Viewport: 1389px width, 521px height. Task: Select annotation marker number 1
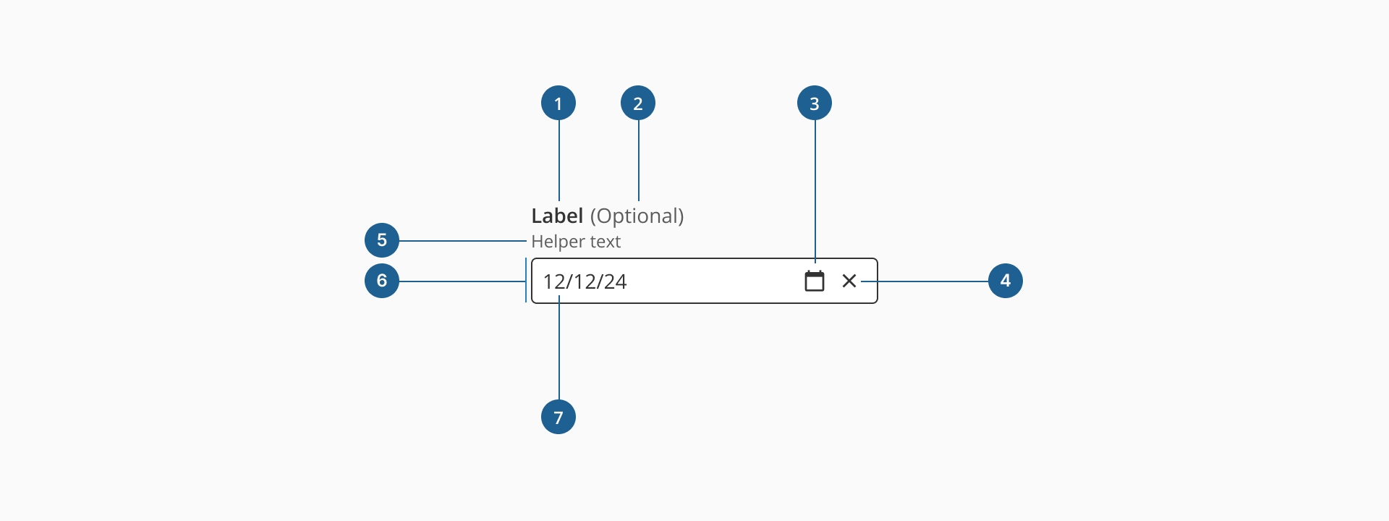coord(558,103)
